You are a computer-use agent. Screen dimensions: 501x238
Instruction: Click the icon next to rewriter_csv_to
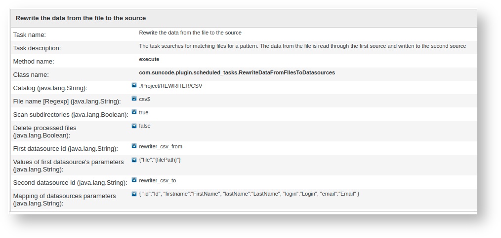tap(134, 180)
